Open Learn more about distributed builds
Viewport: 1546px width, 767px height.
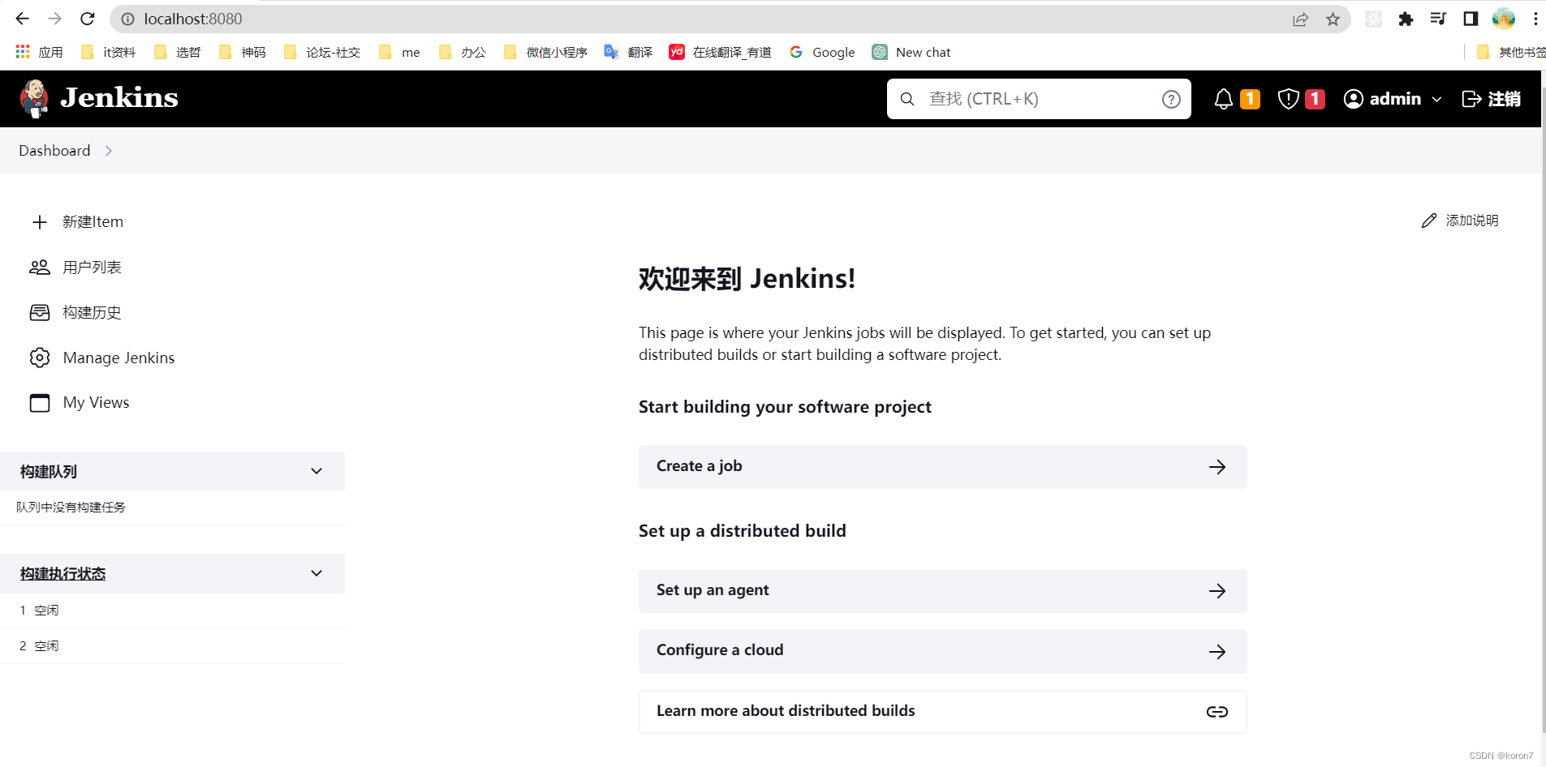(x=942, y=712)
